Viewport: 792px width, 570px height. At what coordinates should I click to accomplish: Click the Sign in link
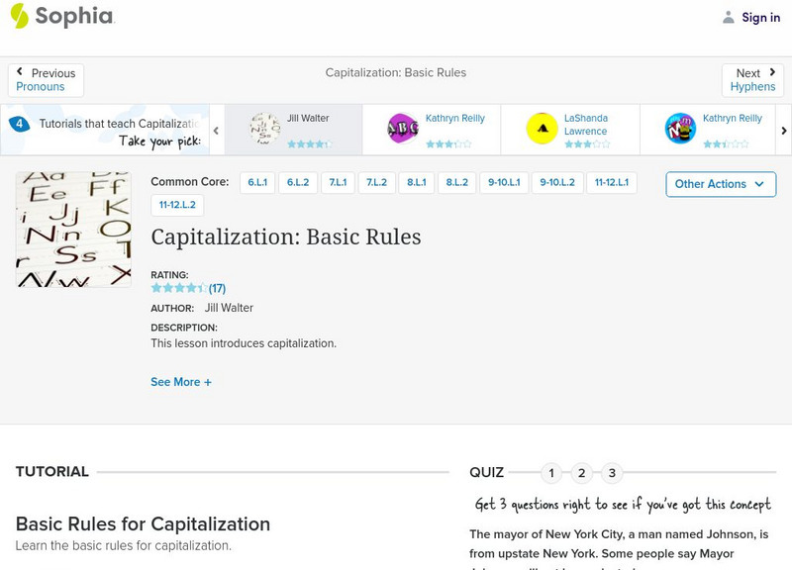tap(760, 17)
